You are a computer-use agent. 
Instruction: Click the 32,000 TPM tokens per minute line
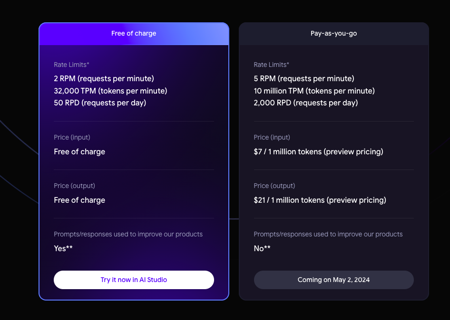[x=110, y=91]
